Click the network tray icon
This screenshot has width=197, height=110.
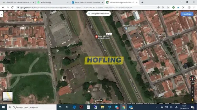[x=167, y=107]
